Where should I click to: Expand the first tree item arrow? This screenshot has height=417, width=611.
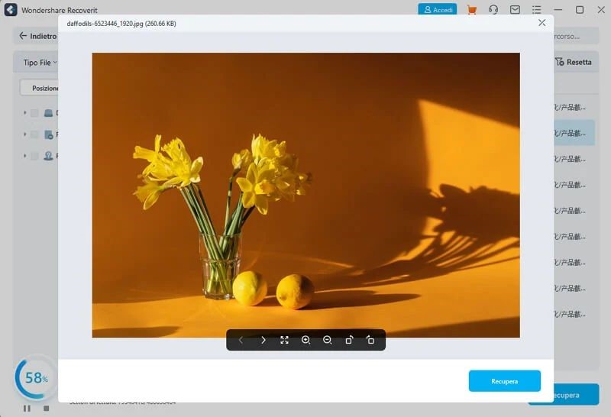click(x=24, y=113)
